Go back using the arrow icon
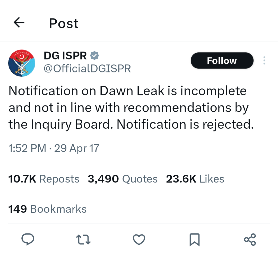Screen dimensions: 278x256 point(19,22)
